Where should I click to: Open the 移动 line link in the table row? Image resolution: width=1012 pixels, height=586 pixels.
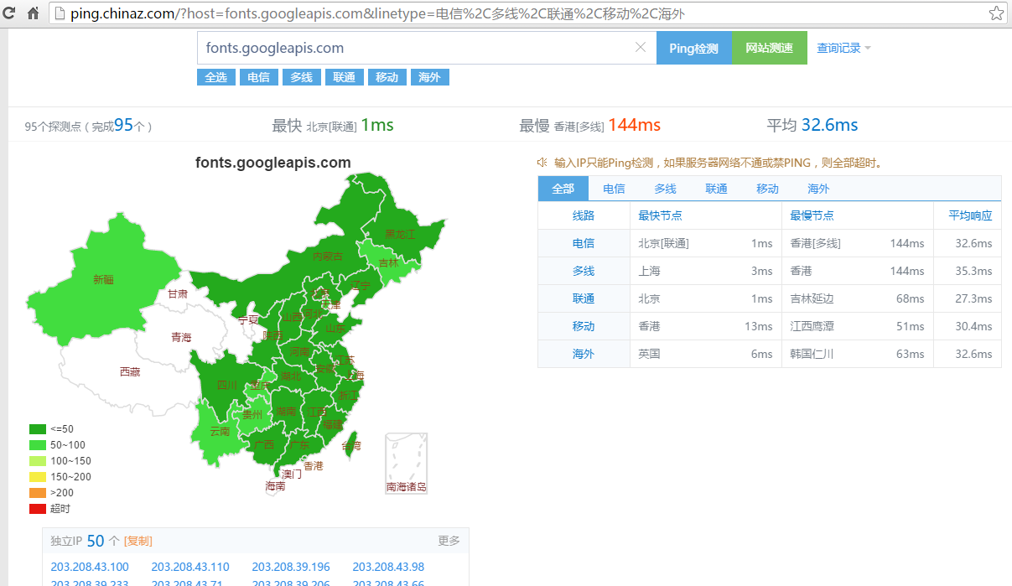point(584,326)
